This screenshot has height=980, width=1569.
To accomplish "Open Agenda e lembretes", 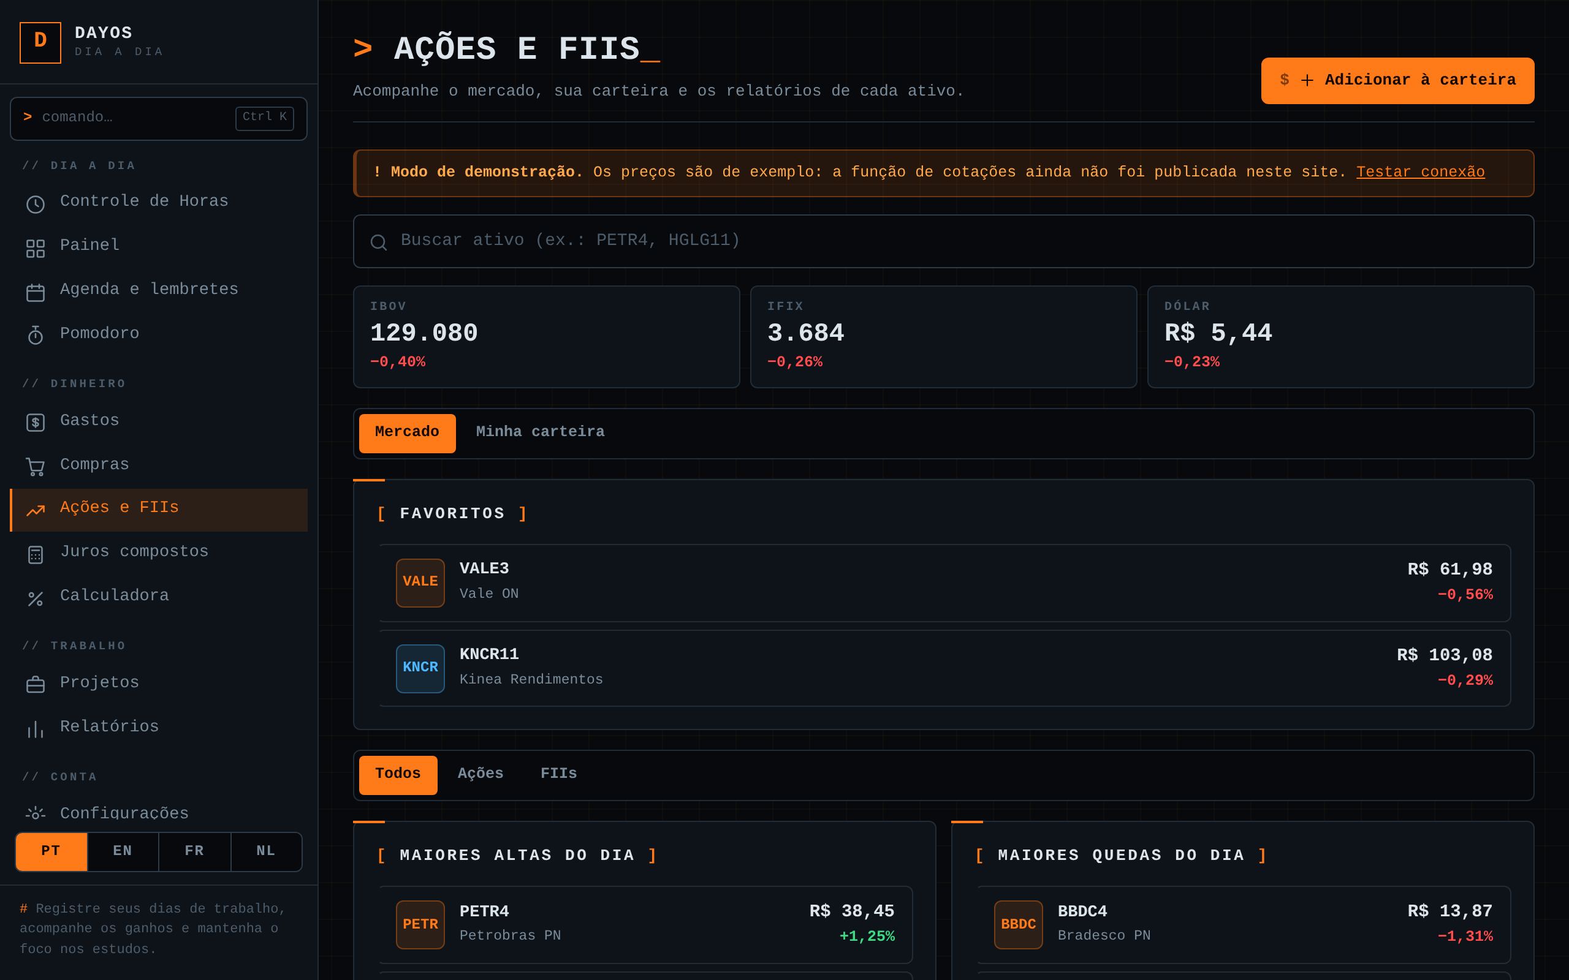I will point(159,291).
